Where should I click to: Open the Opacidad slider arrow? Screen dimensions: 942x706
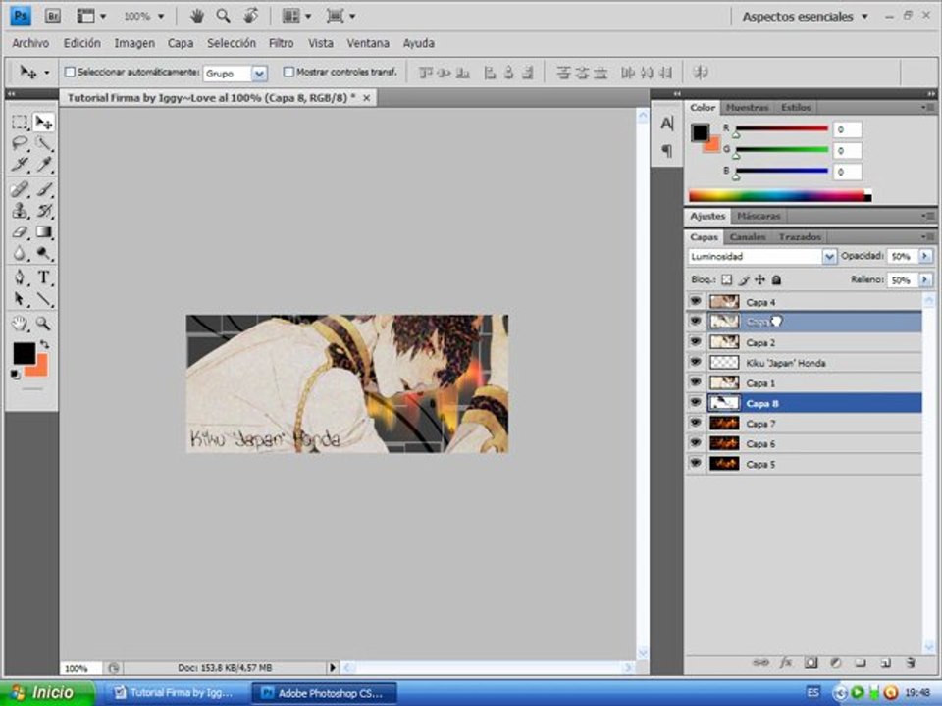click(925, 256)
